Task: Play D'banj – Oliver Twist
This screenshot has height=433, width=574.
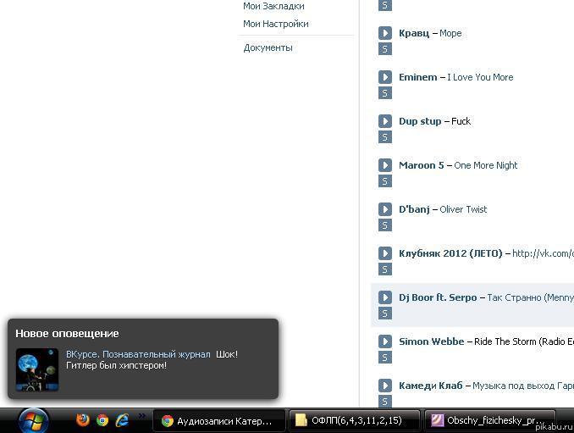Action: (x=384, y=209)
